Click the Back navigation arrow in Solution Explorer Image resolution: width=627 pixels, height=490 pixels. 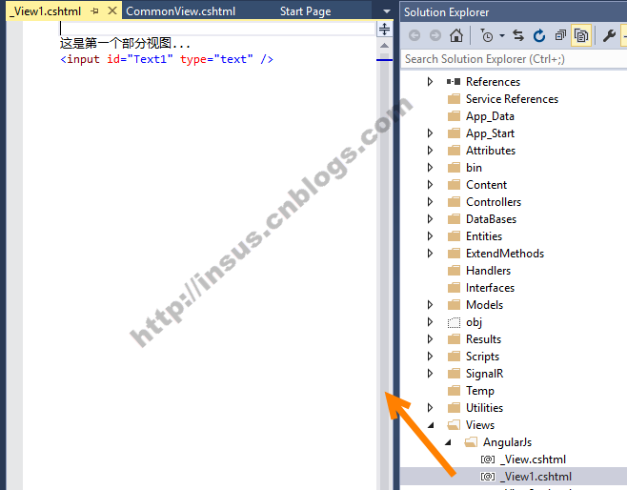[415, 36]
